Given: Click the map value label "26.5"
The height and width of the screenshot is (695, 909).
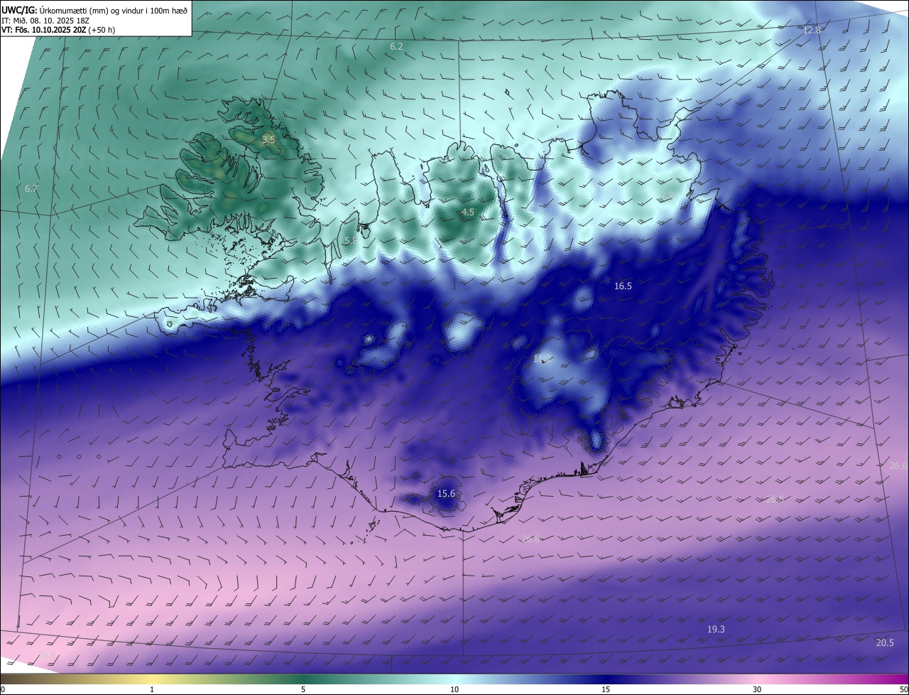Looking at the screenshot, I should click(x=775, y=500).
